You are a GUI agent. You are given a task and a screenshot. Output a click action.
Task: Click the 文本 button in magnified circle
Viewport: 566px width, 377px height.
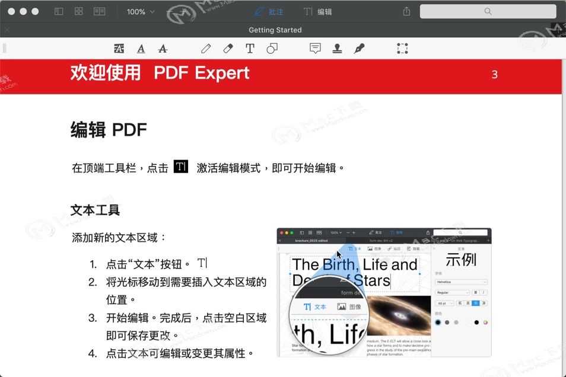[x=315, y=306]
